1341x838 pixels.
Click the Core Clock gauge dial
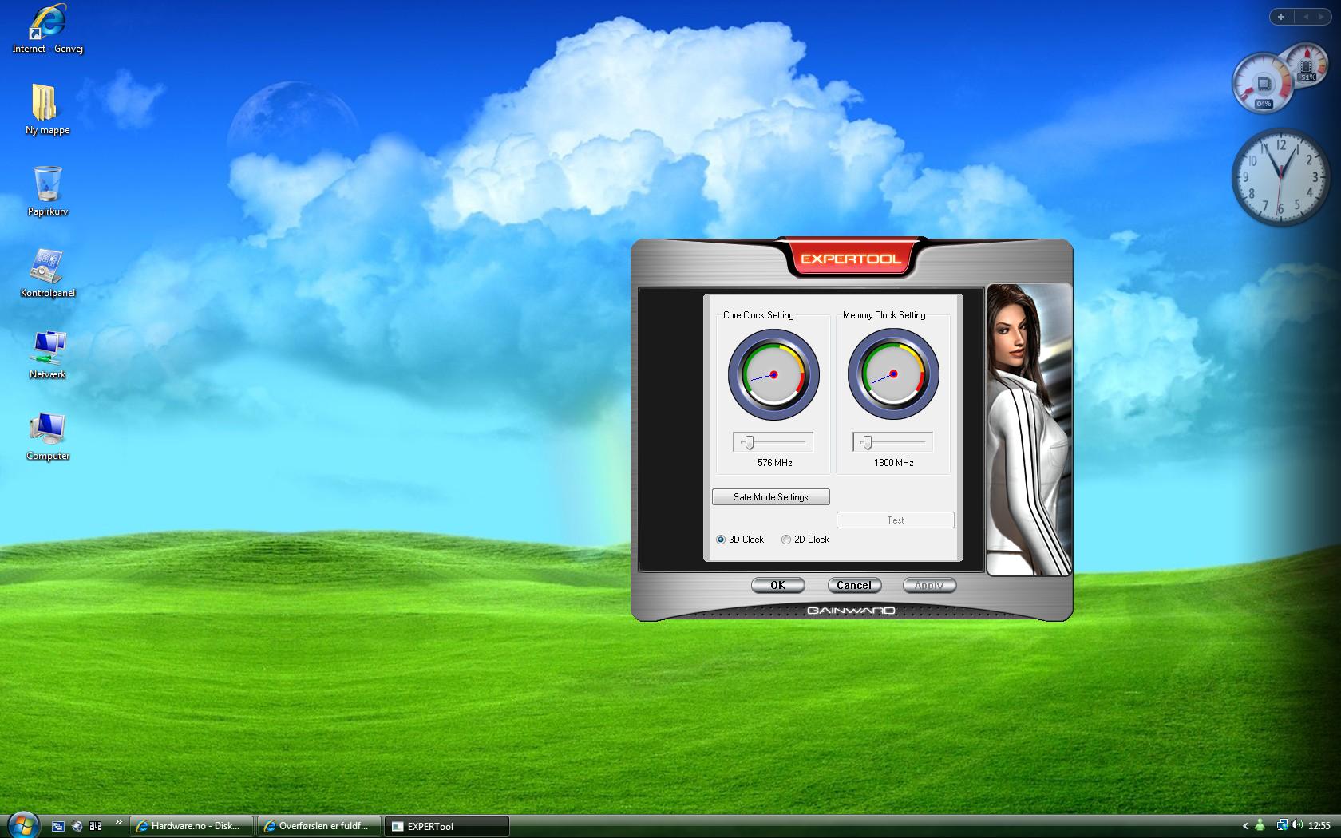(x=773, y=374)
